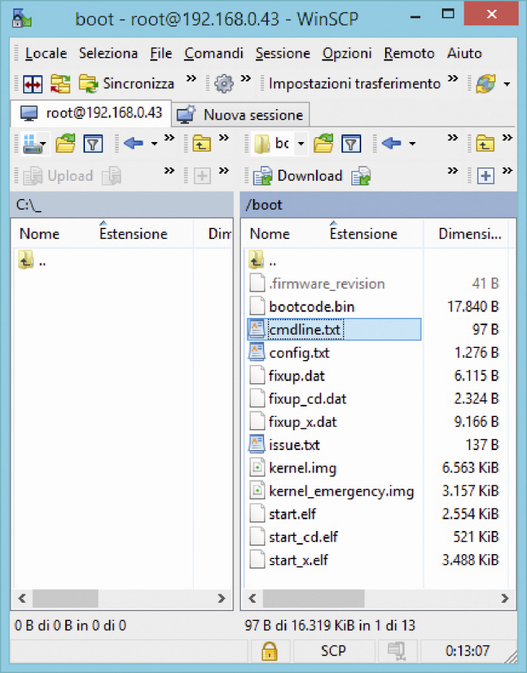Open the Seleziona menu
527x673 pixels.
108,53
